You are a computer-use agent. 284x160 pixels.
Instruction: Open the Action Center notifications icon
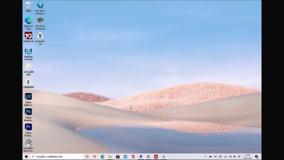[x=256, y=156]
